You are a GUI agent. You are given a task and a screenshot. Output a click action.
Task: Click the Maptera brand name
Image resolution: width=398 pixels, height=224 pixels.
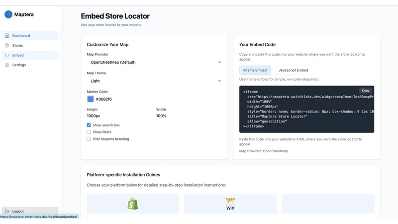tap(24, 14)
